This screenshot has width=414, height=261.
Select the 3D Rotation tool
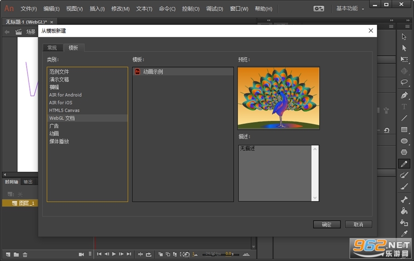[x=404, y=71]
